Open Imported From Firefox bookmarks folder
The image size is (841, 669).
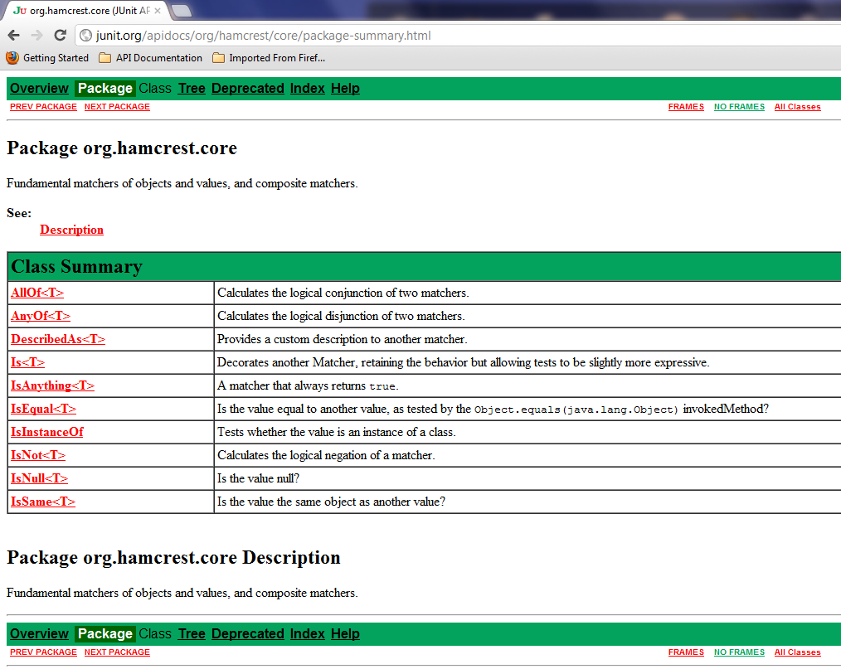(269, 58)
